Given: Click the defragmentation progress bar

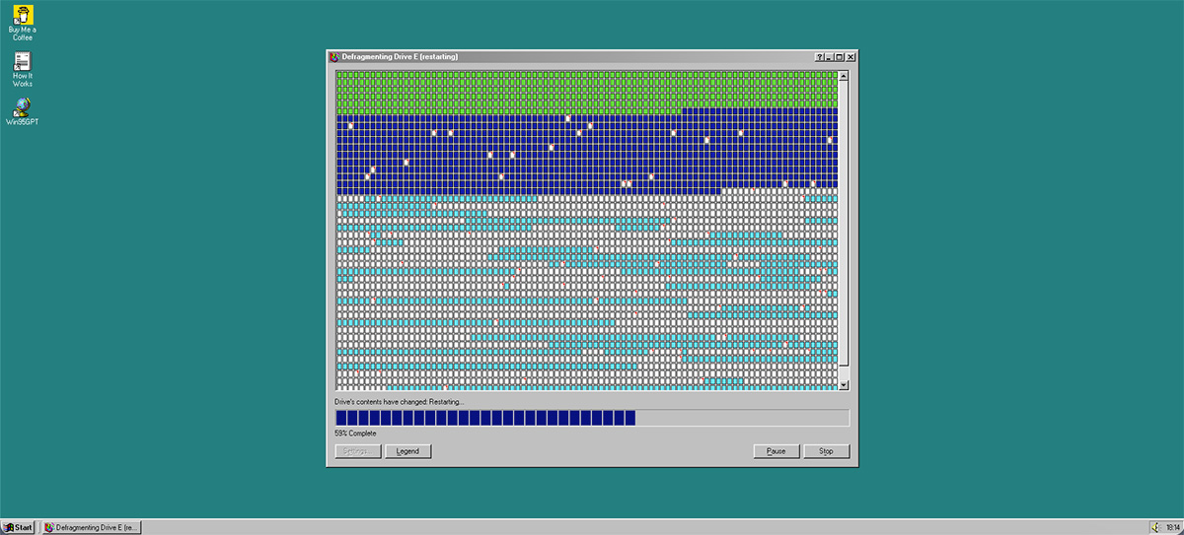Looking at the screenshot, I should click(592, 418).
